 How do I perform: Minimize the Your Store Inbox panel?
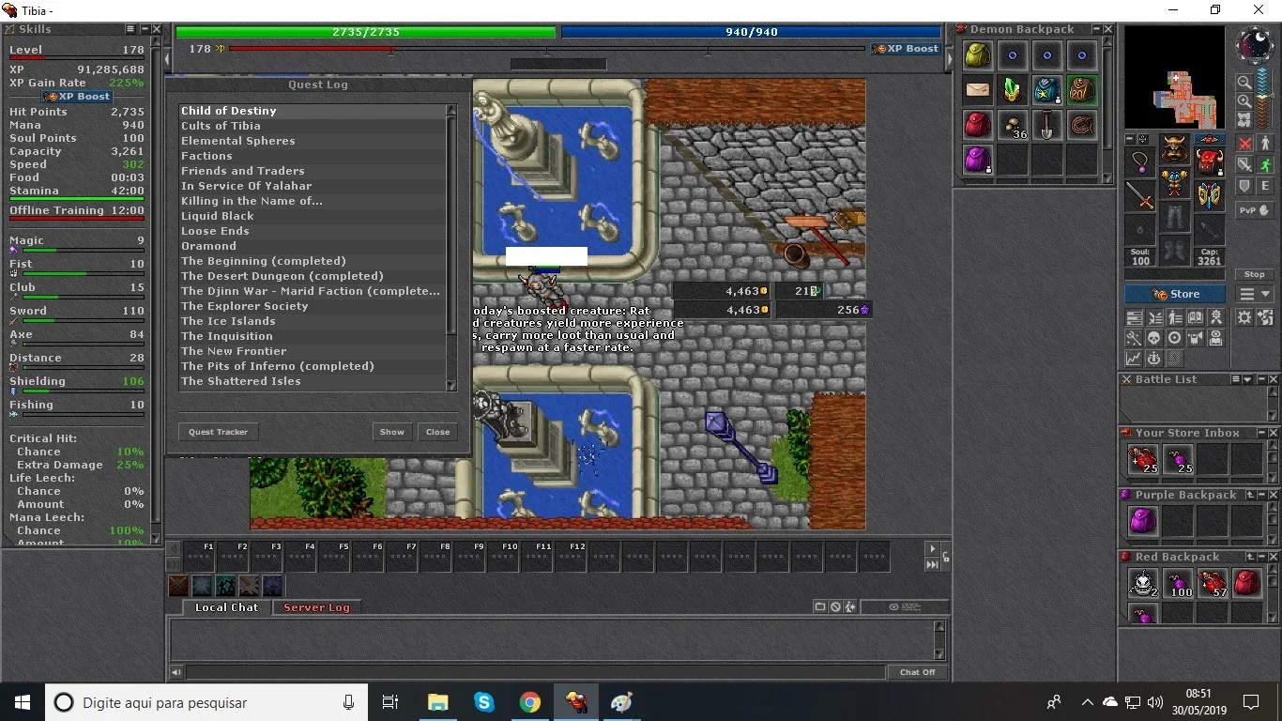click(1261, 433)
